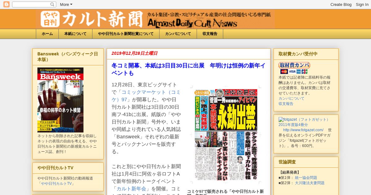The image size is (371, 195).
Task: Click the search magnifier icon in the navbar
Action: point(53,4)
